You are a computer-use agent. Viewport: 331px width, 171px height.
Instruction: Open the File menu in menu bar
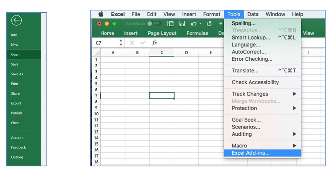136,14
